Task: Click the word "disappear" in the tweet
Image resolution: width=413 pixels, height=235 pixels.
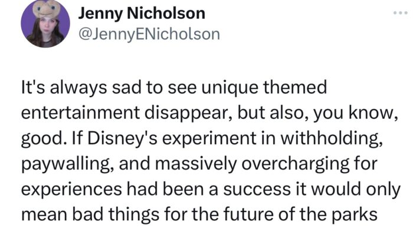Action: pyautogui.click(x=188, y=114)
